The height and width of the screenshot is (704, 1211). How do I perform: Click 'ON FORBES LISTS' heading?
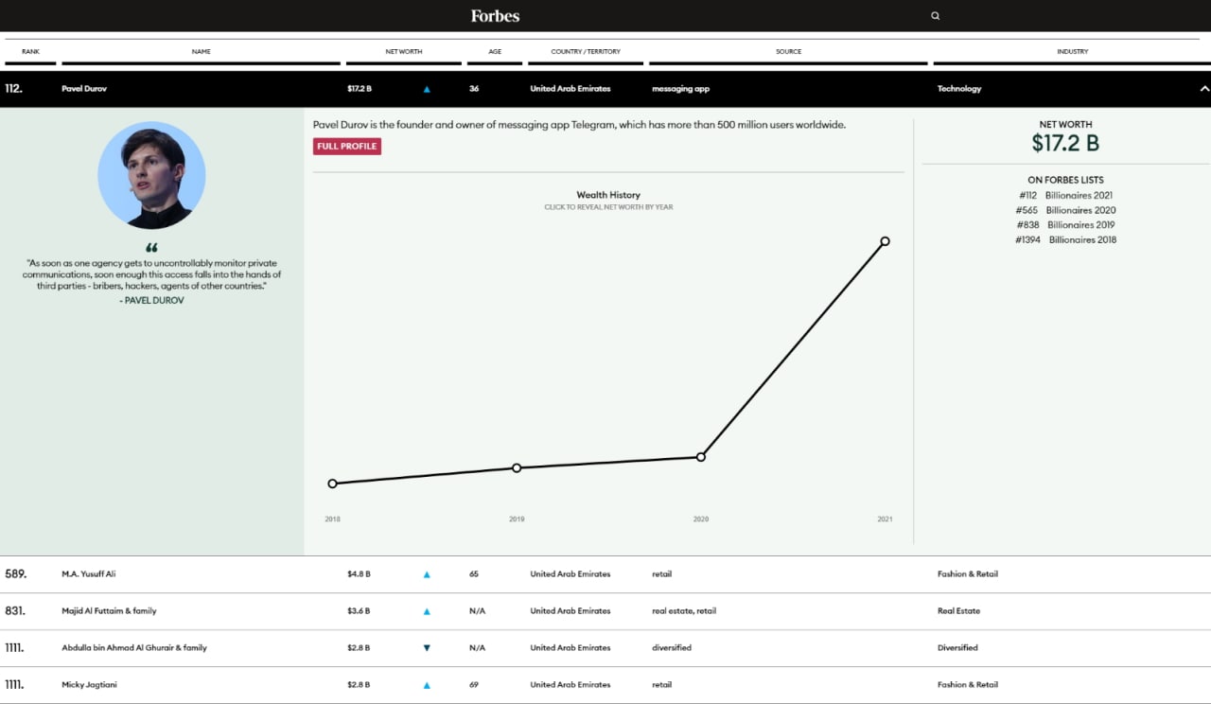point(1065,180)
